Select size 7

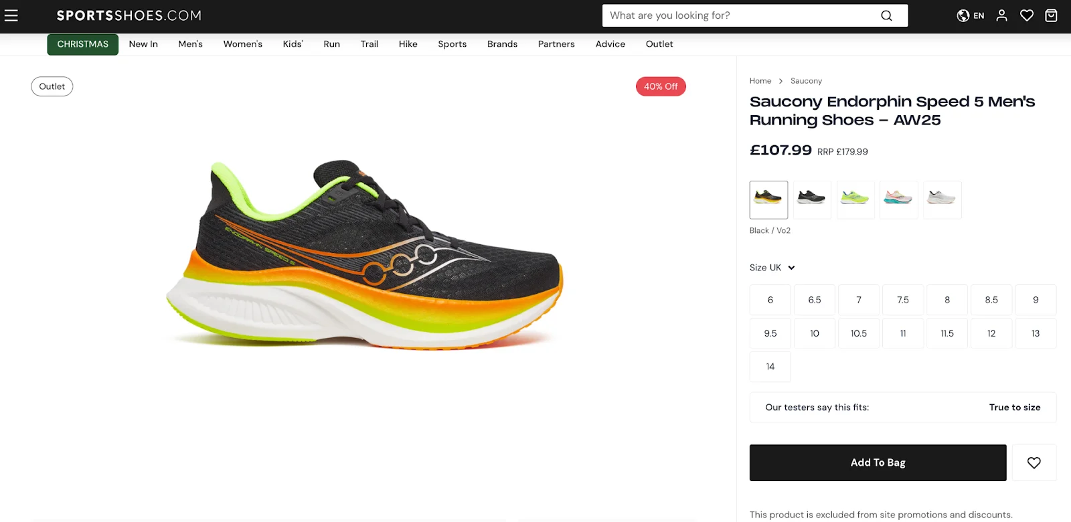(859, 300)
